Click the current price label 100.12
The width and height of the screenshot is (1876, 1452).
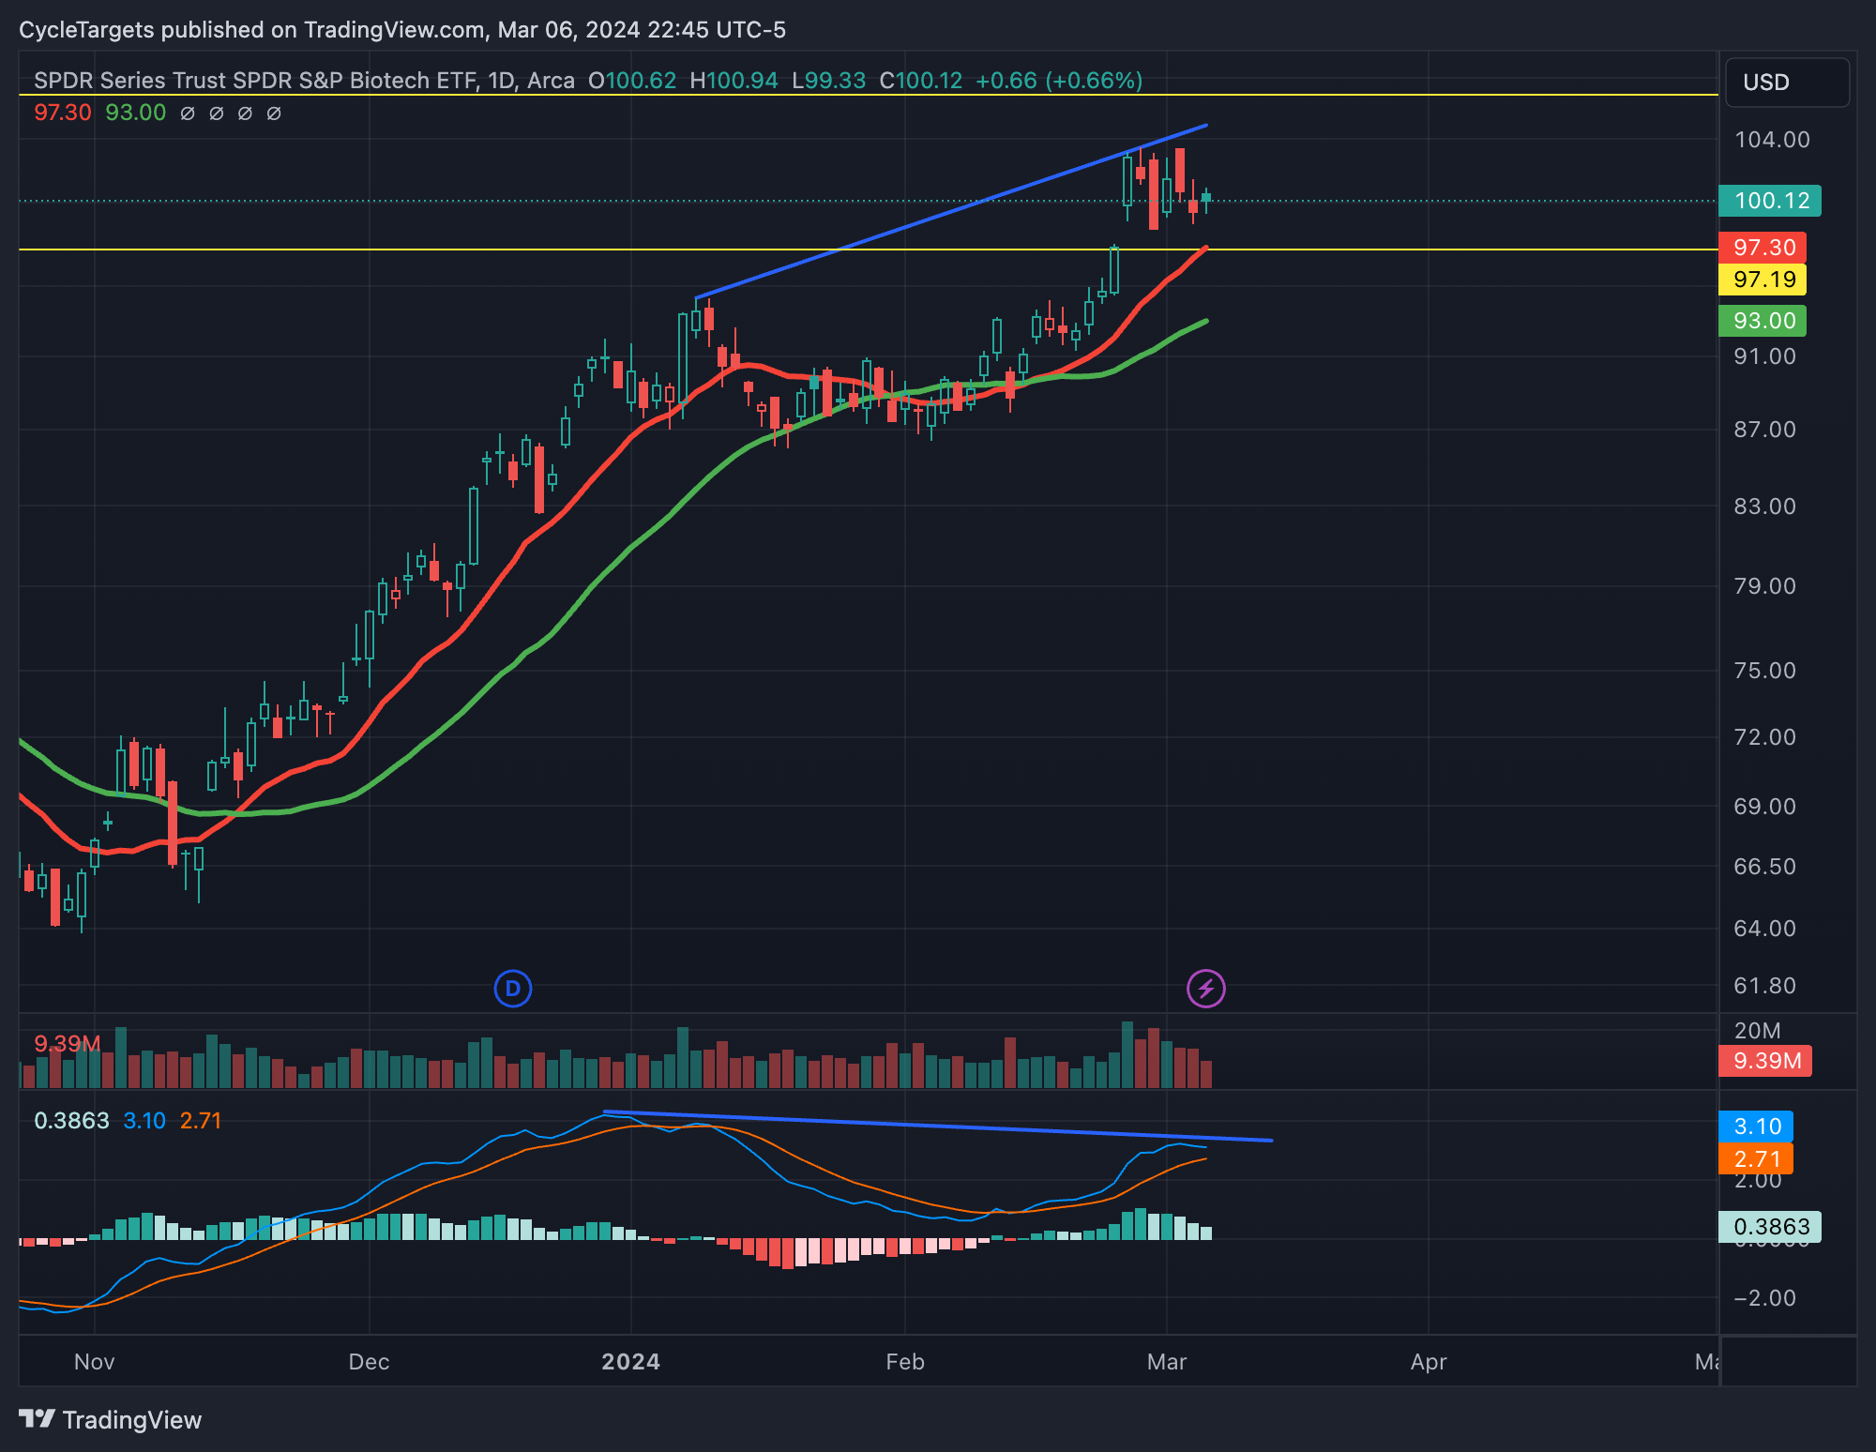pyautogui.click(x=1770, y=201)
